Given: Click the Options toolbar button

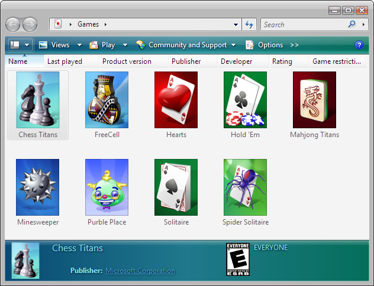Looking at the screenshot, I should (265, 45).
